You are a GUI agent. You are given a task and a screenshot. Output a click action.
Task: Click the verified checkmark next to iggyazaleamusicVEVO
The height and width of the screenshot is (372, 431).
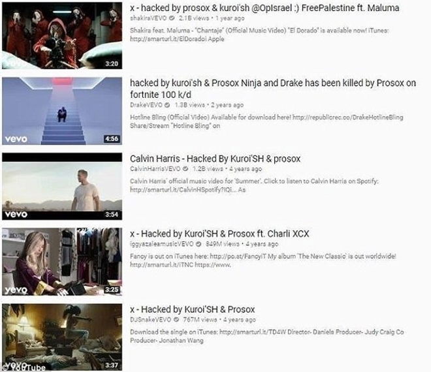coord(199,244)
